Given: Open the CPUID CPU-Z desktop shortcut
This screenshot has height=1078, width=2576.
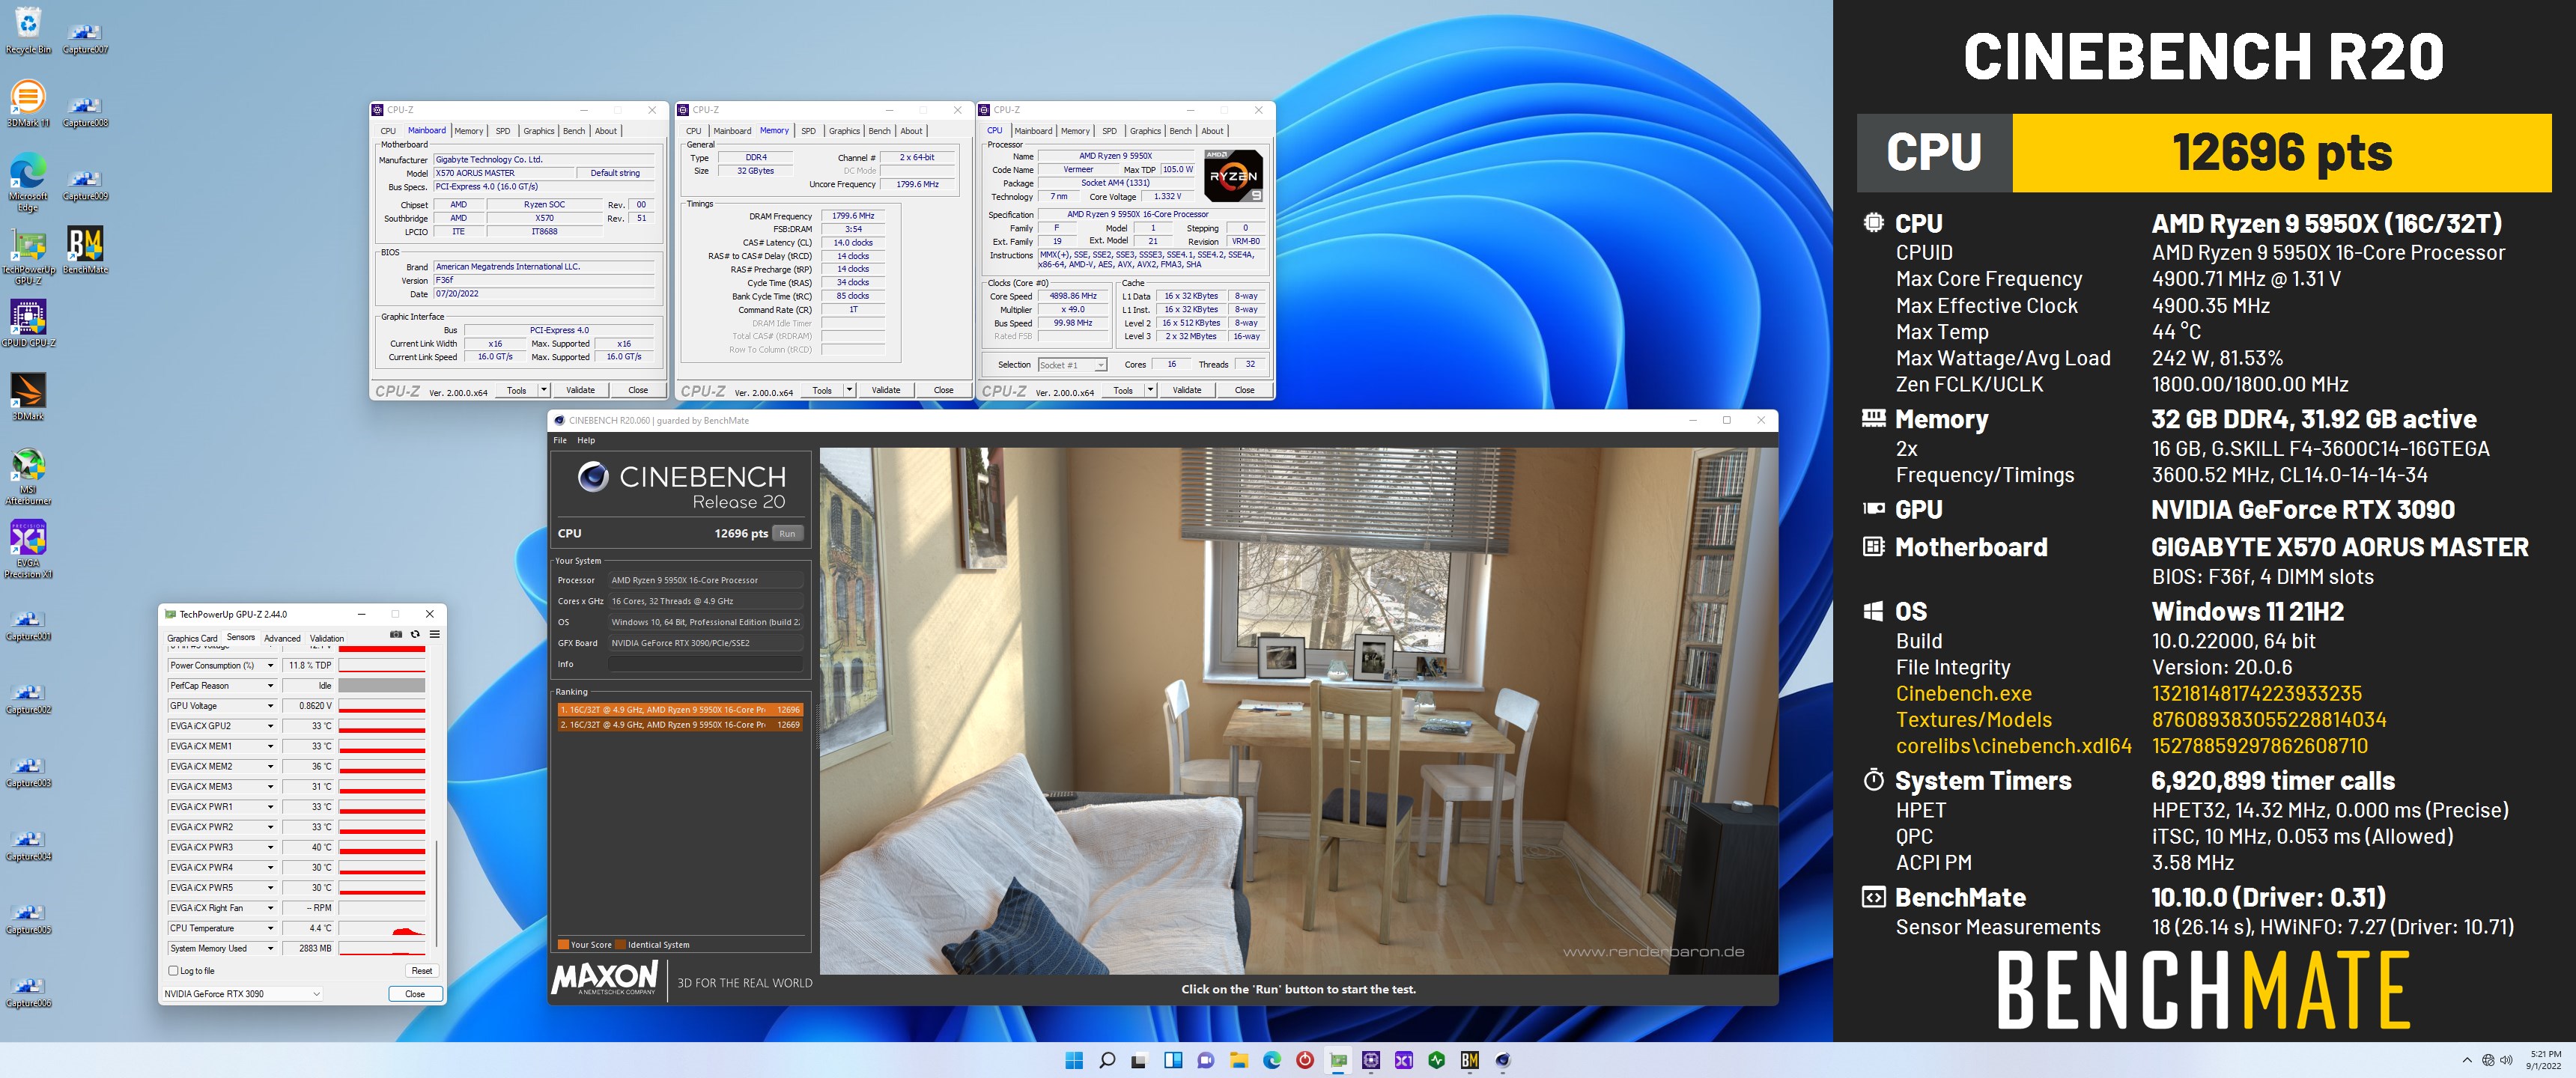Looking at the screenshot, I should coord(28,323).
